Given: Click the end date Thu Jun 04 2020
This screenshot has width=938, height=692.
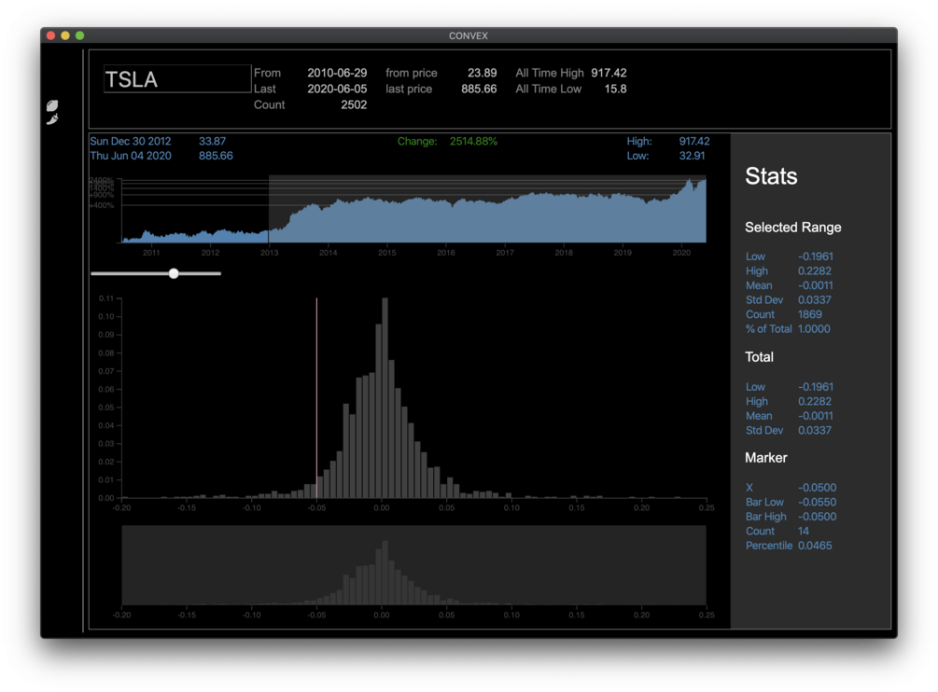Looking at the screenshot, I should click(x=131, y=156).
